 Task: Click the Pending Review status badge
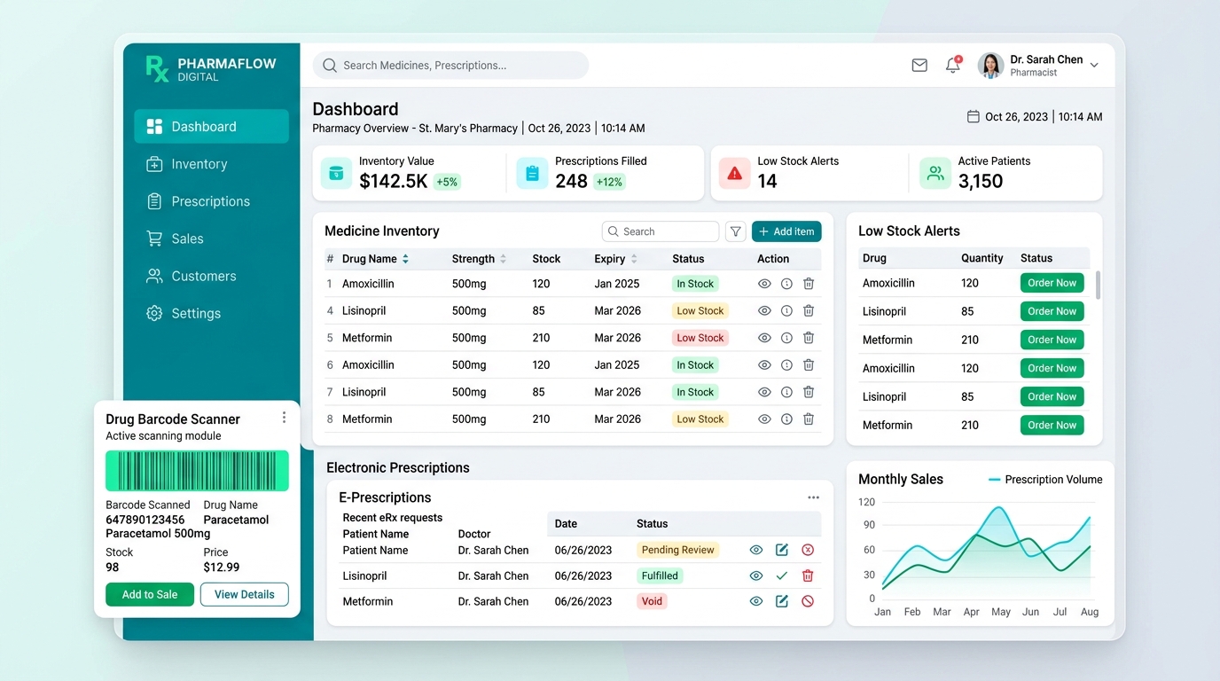(x=677, y=550)
